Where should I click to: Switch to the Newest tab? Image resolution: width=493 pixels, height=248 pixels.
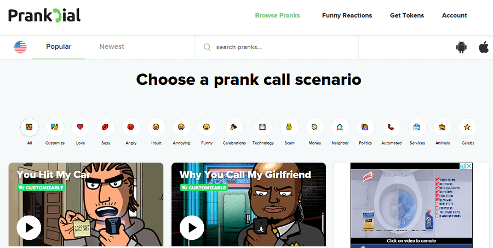point(112,47)
